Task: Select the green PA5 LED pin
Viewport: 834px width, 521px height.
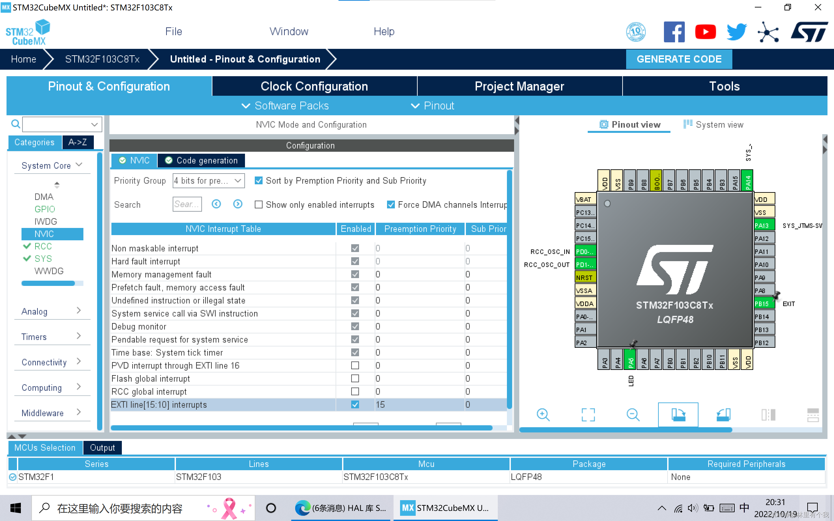Action: tap(630, 359)
